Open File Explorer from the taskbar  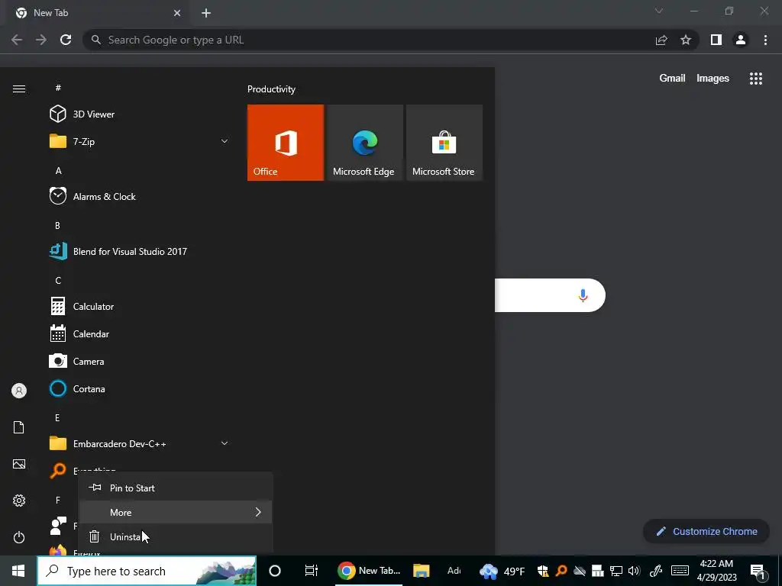(422, 571)
